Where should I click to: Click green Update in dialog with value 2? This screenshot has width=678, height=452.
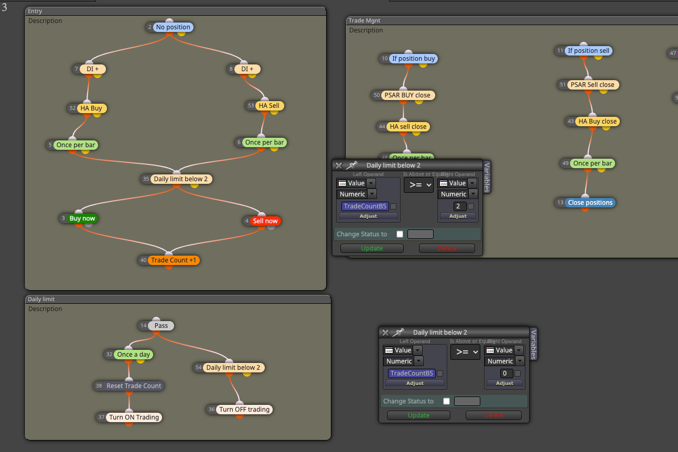372,248
